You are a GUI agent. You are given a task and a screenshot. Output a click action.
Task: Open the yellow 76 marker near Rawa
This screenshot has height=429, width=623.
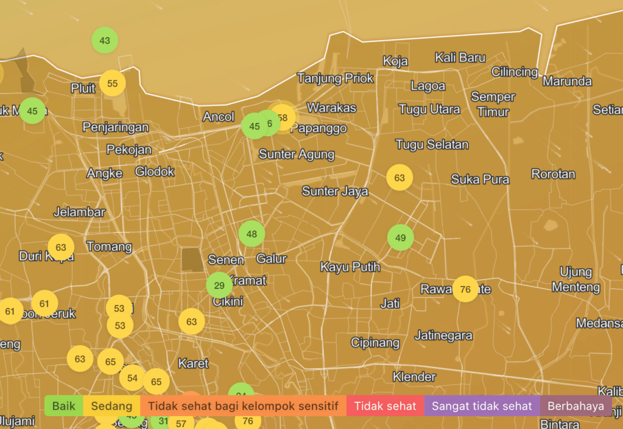pos(465,289)
